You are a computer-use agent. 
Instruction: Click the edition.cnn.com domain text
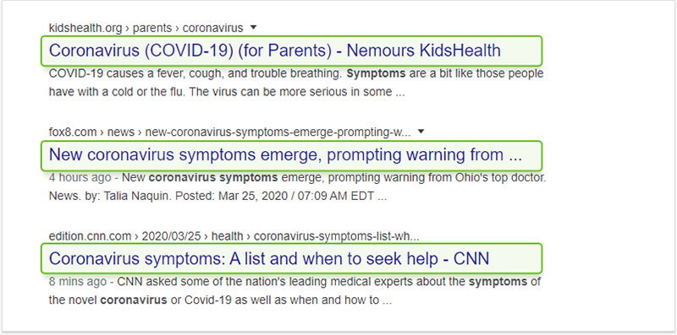tap(90, 236)
